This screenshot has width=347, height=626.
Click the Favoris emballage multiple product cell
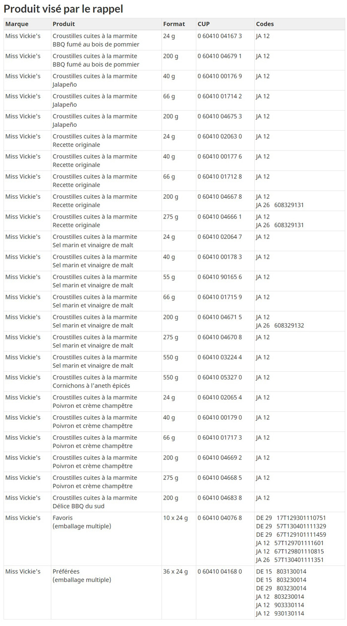coord(82,522)
